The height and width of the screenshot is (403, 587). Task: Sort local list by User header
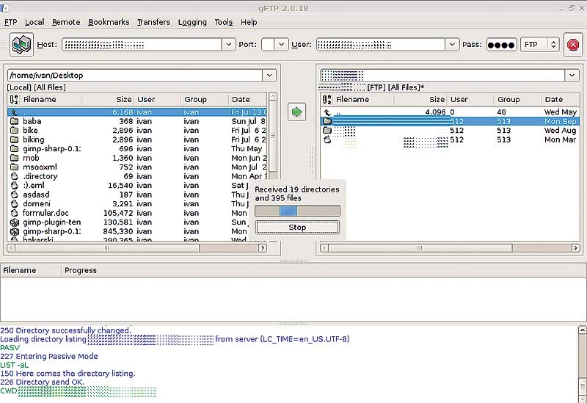point(157,99)
